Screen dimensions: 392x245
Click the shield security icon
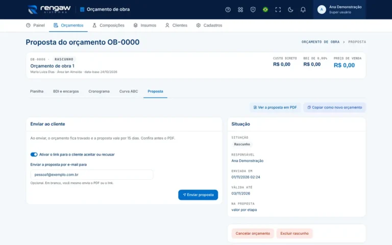[x=253, y=10]
